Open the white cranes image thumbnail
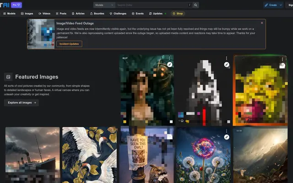This screenshot has height=183, width=293. (x=90, y=156)
